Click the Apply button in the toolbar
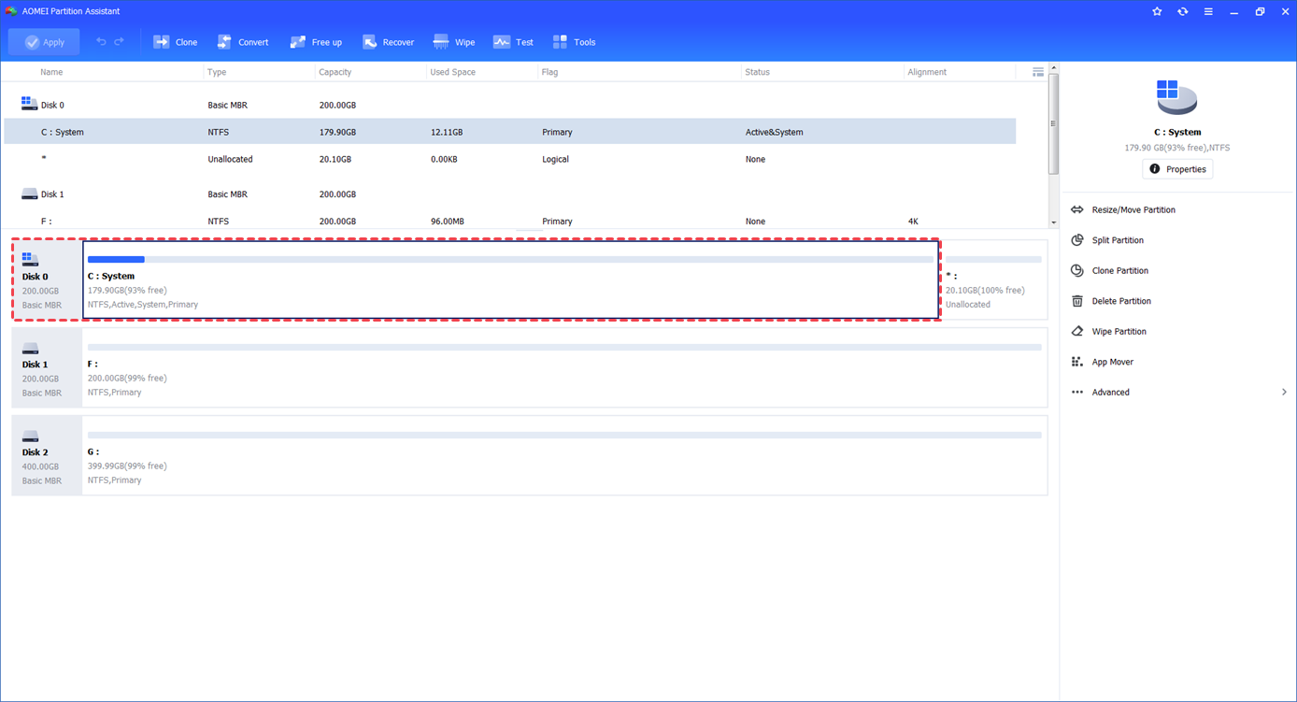 pyautogui.click(x=44, y=42)
